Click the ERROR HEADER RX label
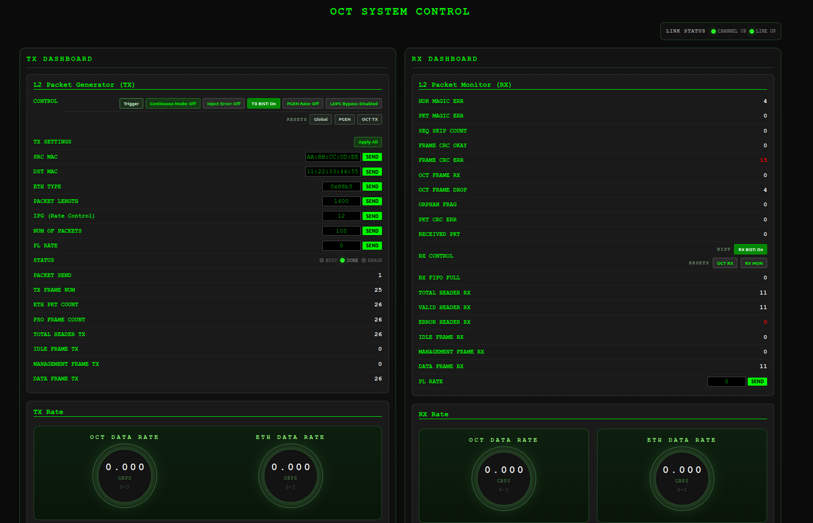 [444, 322]
